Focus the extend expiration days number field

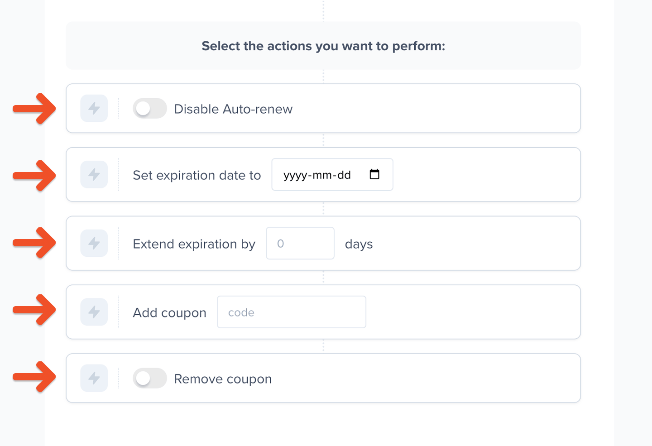pos(300,244)
